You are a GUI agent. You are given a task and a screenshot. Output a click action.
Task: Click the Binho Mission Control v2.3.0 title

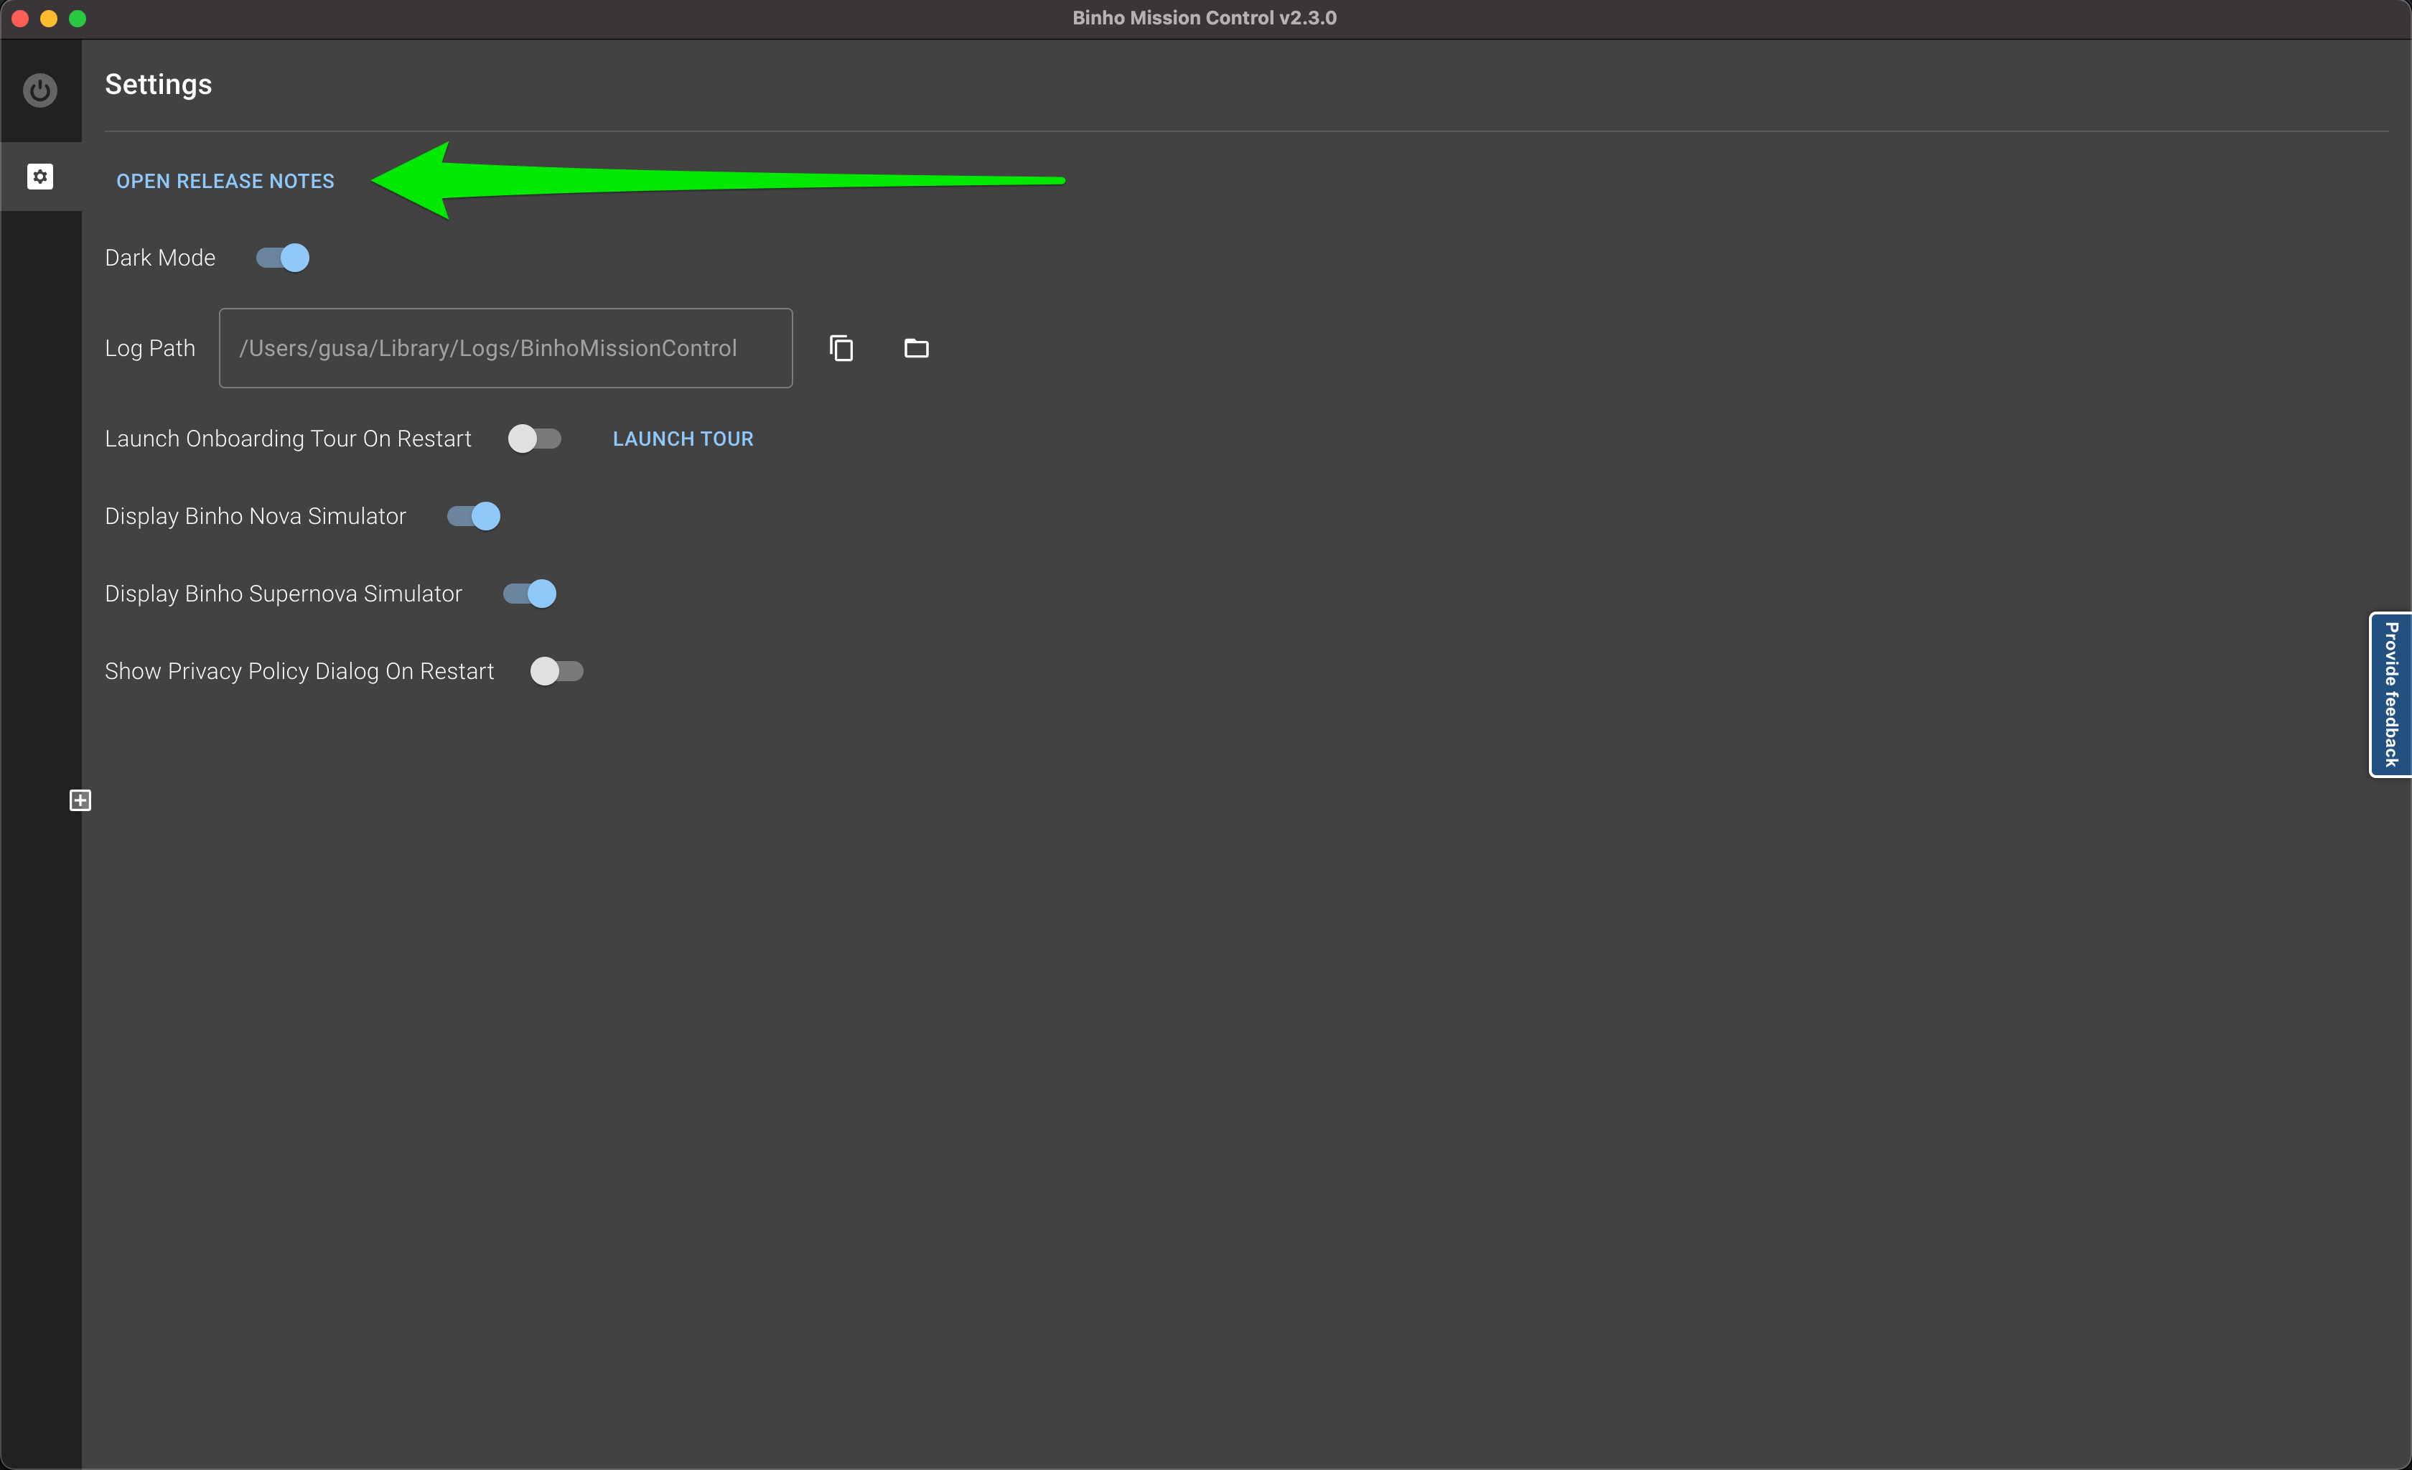(1205, 18)
